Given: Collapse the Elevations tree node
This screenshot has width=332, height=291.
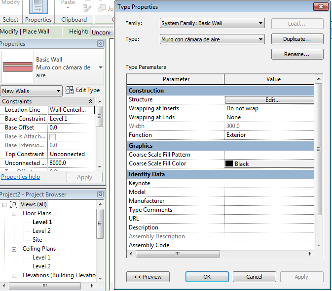Looking at the screenshot, I should point(14,276).
